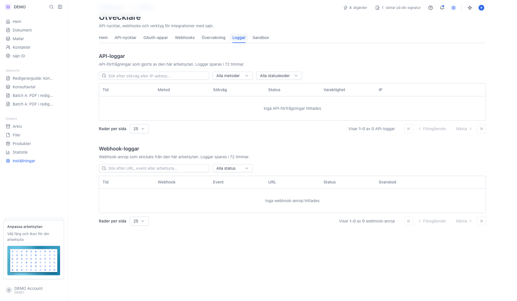Open Alla metoder dropdown
This screenshot has height=301, width=517.
pos(233,76)
